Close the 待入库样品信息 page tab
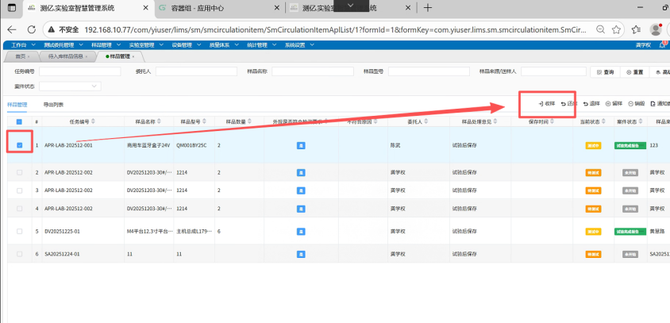The image size is (670, 323). click(87, 56)
